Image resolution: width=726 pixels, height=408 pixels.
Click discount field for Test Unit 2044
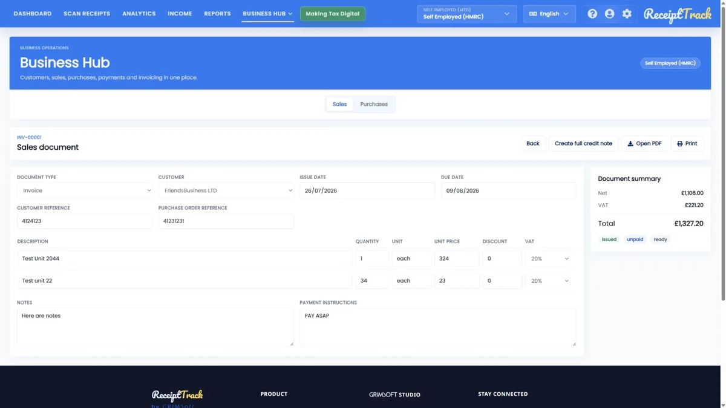[502, 259]
